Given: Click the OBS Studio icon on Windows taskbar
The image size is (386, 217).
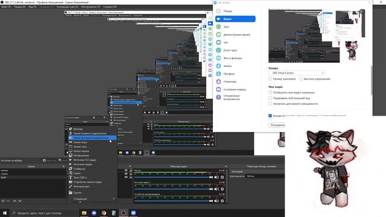Looking at the screenshot, I should pos(124,213).
